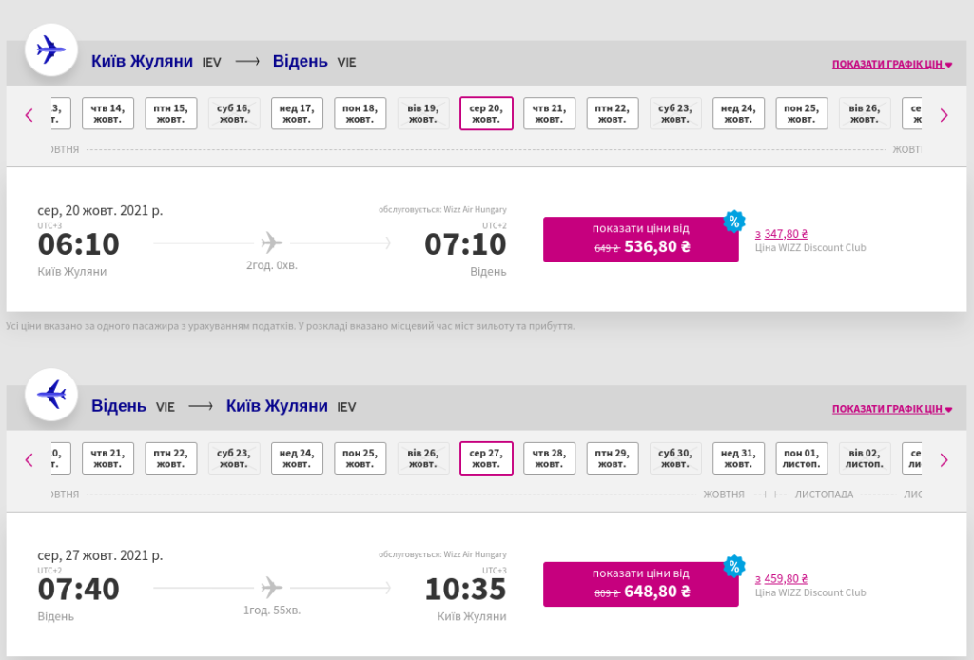The height and width of the screenshot is (660, 974).
Task: Click next dates arrow for outbound flight
Action: 944,115
